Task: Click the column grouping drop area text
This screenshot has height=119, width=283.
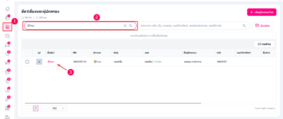Action: 149,36
